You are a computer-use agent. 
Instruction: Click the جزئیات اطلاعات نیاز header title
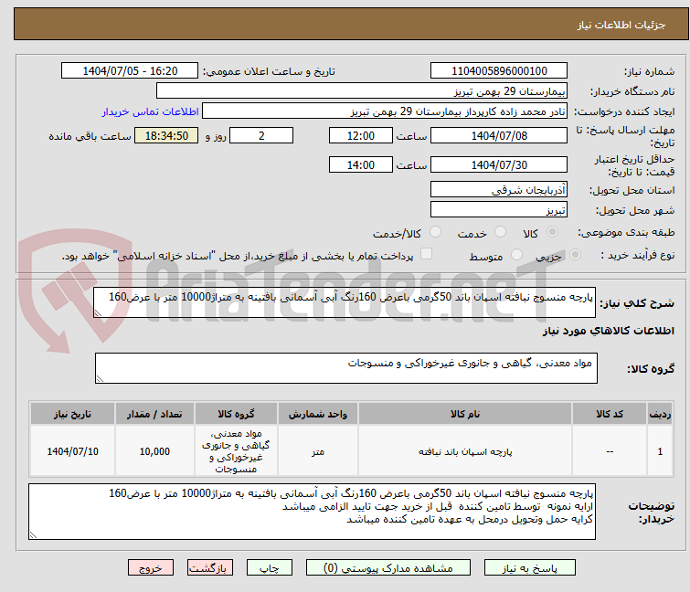[621, 25]
